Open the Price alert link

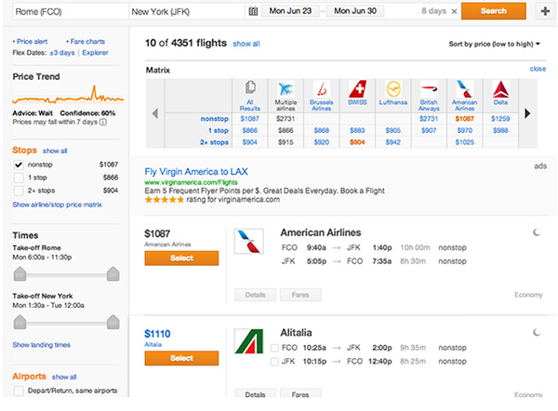tap(32, 42)
